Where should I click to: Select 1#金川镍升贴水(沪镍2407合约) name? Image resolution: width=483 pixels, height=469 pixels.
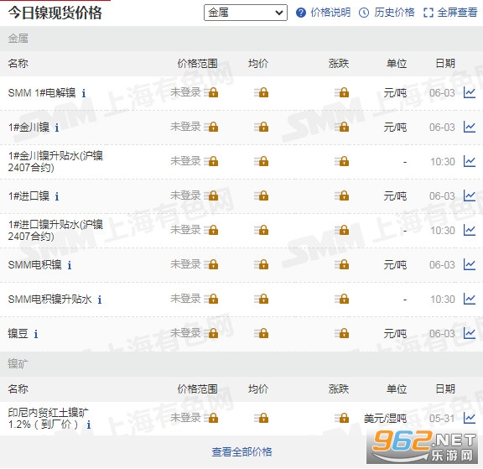(55, 161)
